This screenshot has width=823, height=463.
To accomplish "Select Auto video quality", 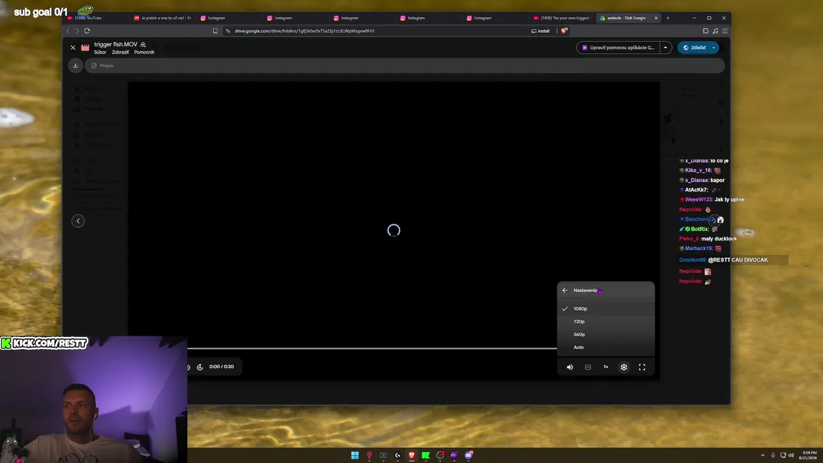I will click(606, 347).
